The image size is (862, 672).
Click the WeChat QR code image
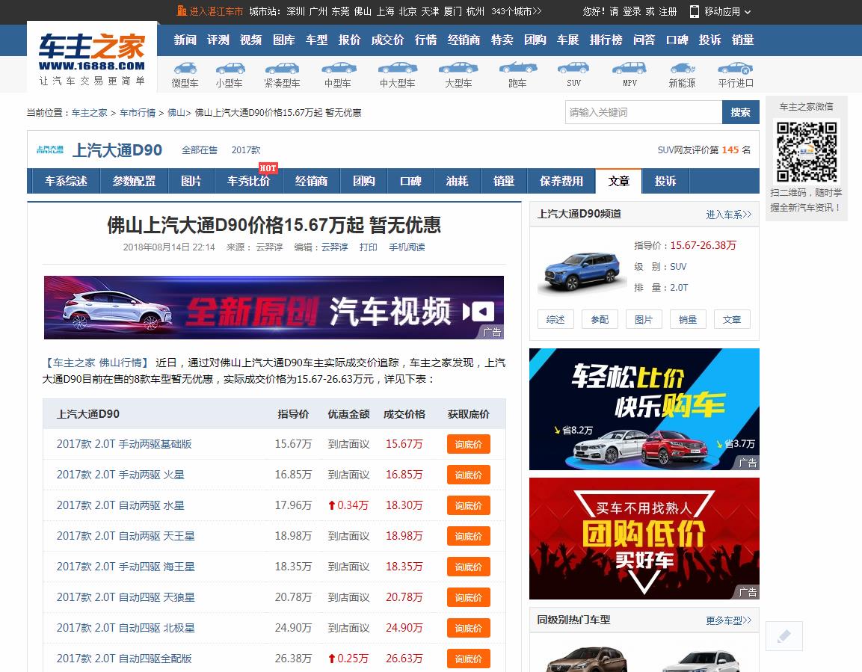[807, 152]
